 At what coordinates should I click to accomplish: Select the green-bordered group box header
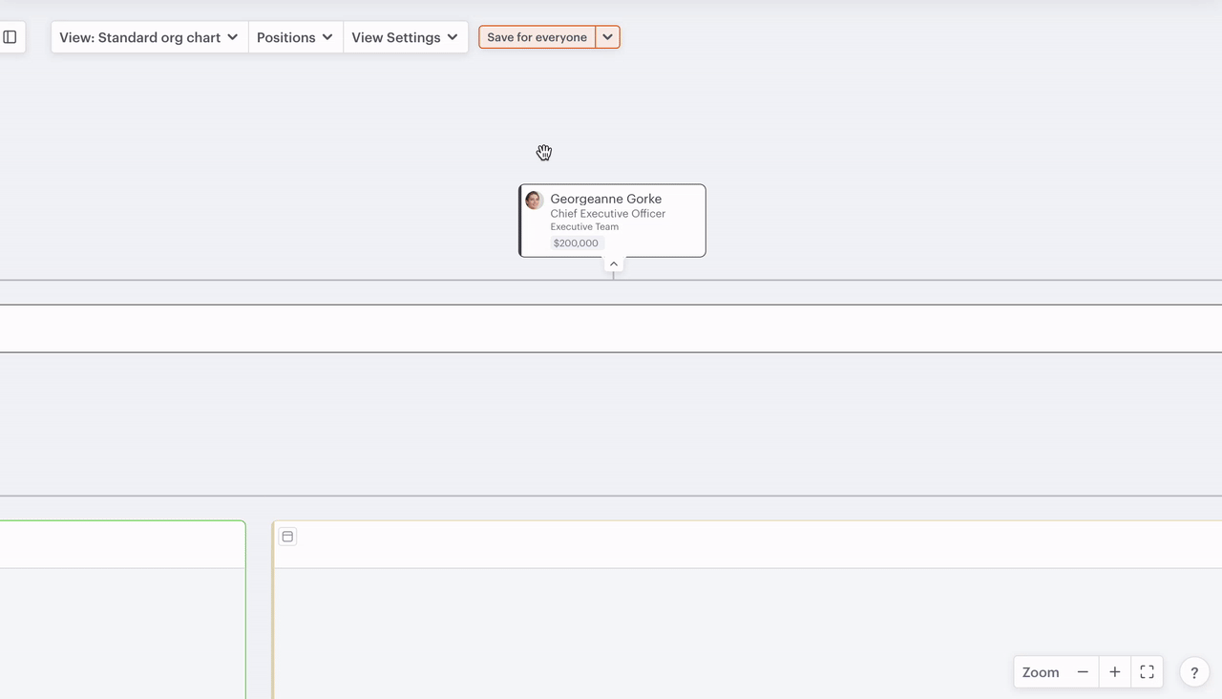pyautogui.click(x=122, y=544)
